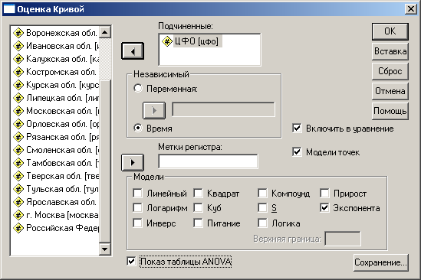The image size is (421, 280).
Task: Enable the Куб model checkbox
Action: point(198,207)
